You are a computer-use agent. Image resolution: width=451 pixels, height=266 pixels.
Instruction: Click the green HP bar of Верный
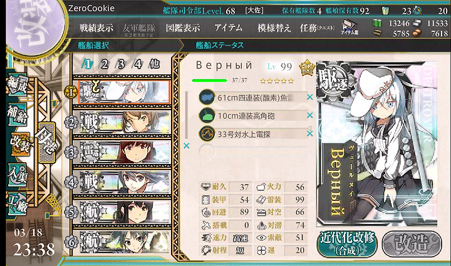[210, 81]
